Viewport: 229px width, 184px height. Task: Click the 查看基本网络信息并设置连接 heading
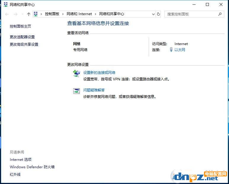(x=98, y=23)
